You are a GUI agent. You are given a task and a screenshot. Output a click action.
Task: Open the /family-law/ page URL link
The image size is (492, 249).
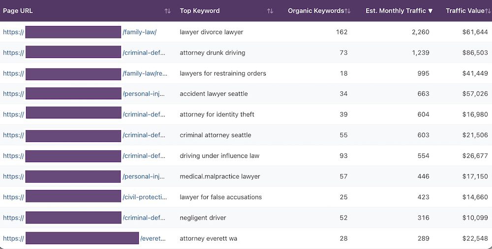point(139,32)
